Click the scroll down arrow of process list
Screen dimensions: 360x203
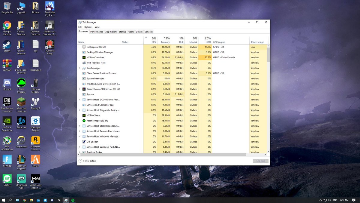[268, 151]
